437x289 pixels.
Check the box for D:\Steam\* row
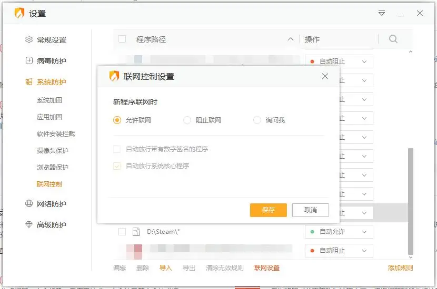click(122, 231)
